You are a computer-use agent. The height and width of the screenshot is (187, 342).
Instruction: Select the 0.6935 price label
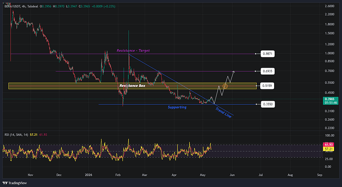[268, 71]
